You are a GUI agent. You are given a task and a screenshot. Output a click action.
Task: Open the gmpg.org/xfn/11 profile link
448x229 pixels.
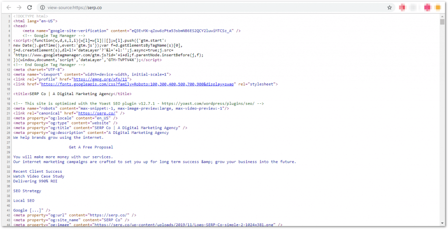coord(101,79)
